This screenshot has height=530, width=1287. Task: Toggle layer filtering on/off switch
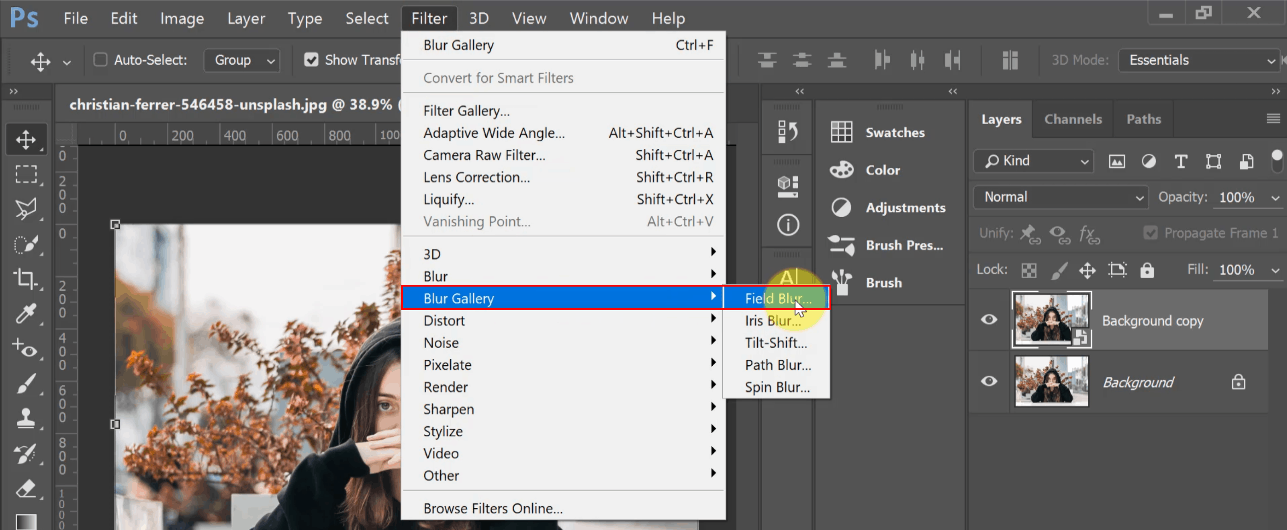click(x=1276, y=161)
